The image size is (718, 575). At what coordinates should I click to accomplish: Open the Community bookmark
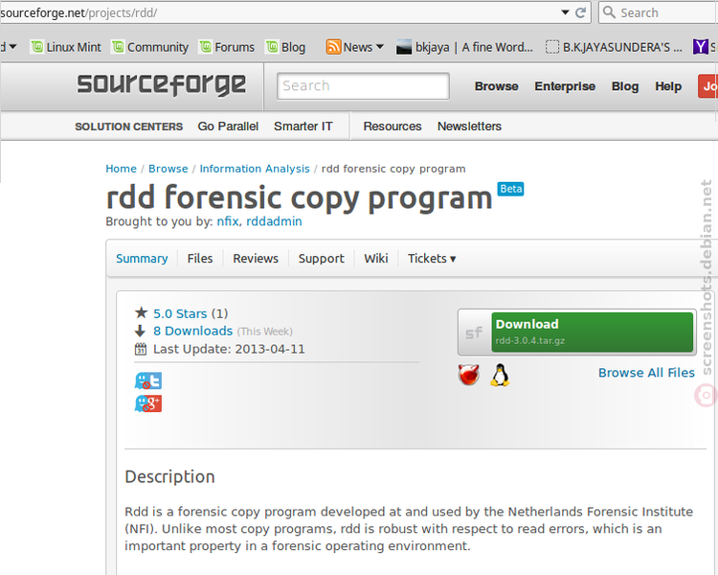click(150, 47)
